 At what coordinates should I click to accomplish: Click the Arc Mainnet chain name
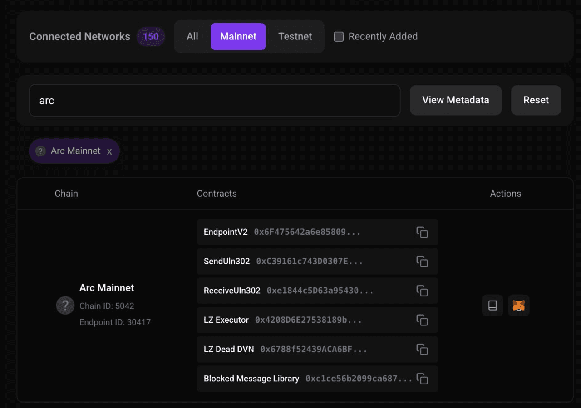(107, 288)
